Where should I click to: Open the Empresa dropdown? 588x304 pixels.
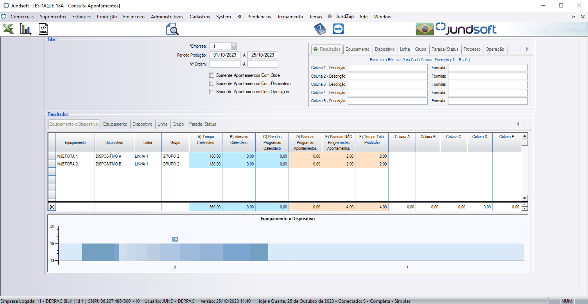click(234, 46)
